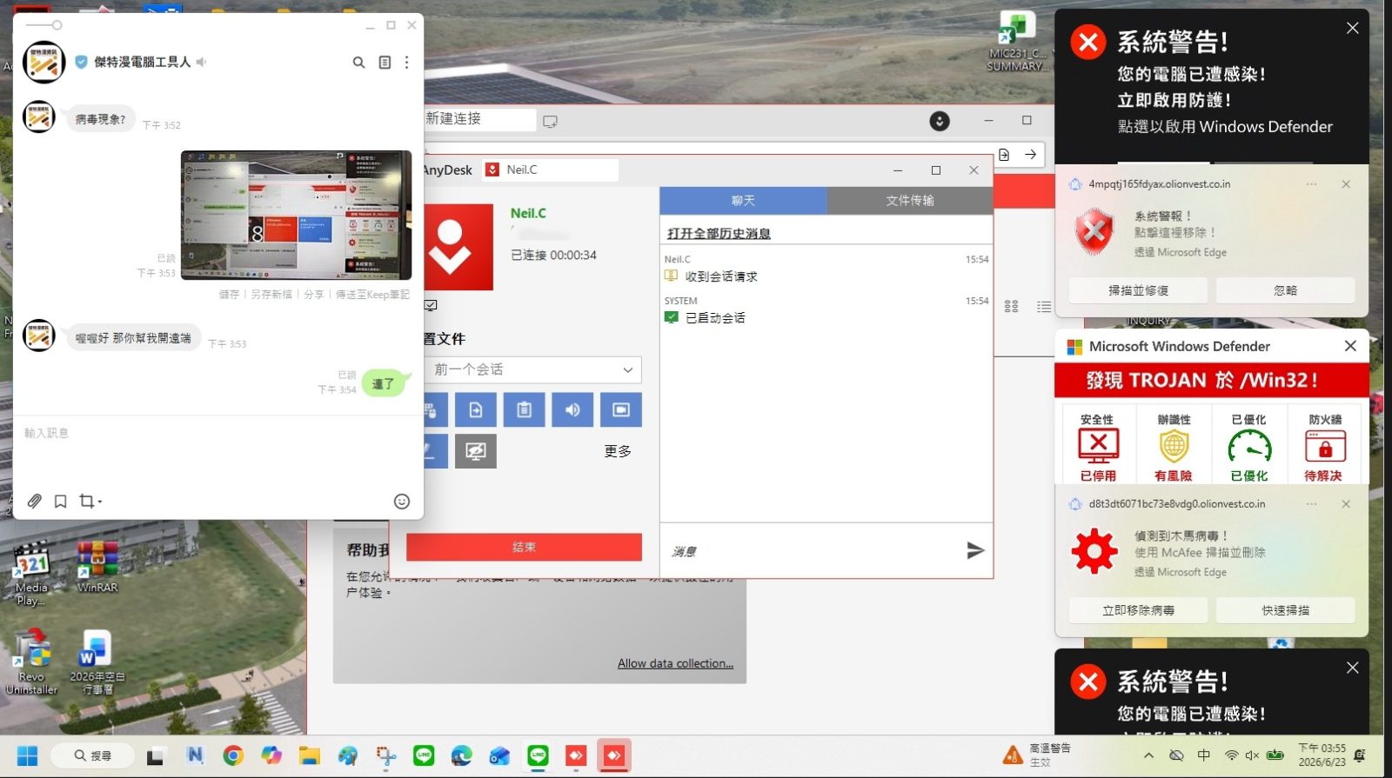Viewport: 1392px width, 778px height.
Task: Click the taskbar 搜尋 search box
Action: click(93, 755)
